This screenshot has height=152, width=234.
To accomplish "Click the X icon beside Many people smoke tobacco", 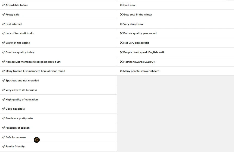I will [121, 71].
